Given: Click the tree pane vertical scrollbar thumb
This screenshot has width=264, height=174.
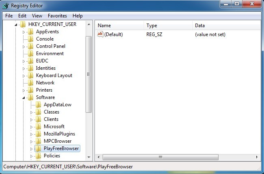Looking at the screenshot, I should pos(88,74).
